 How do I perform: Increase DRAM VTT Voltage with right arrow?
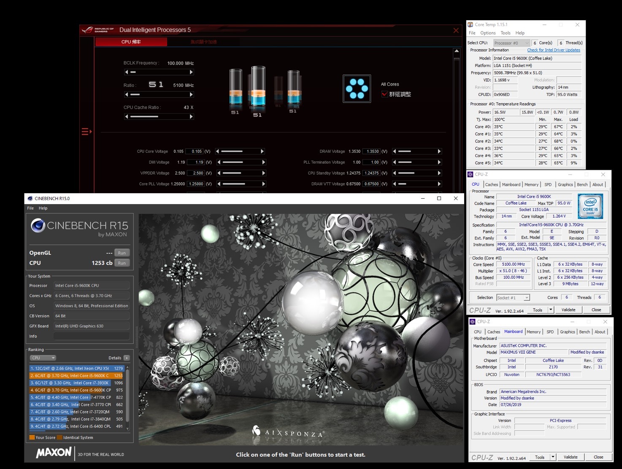(x=439, y=184)
